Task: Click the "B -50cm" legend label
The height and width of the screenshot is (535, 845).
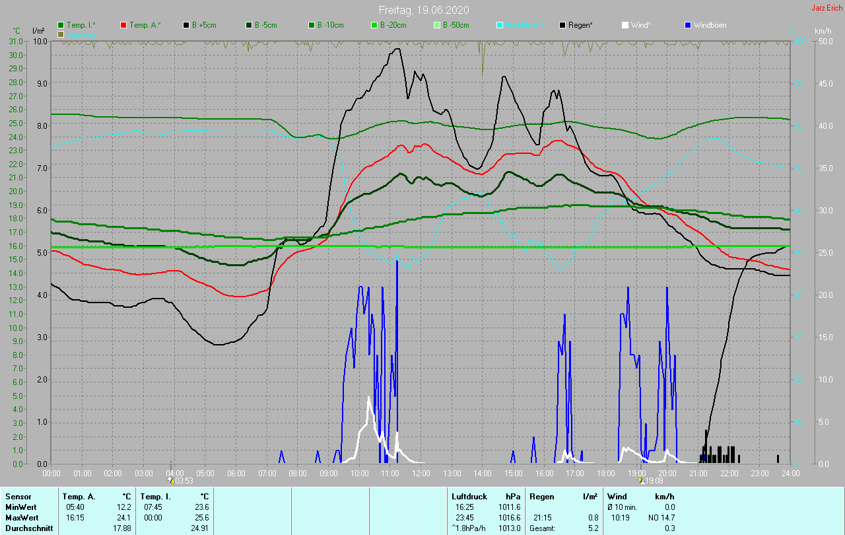Action: point(456,25)
